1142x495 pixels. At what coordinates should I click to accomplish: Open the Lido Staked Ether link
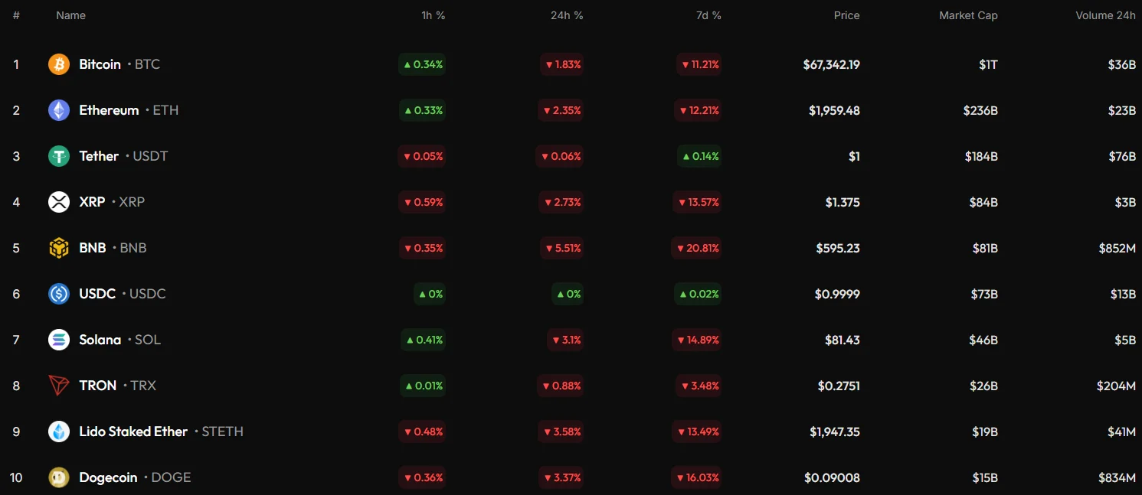coord(133,431)
